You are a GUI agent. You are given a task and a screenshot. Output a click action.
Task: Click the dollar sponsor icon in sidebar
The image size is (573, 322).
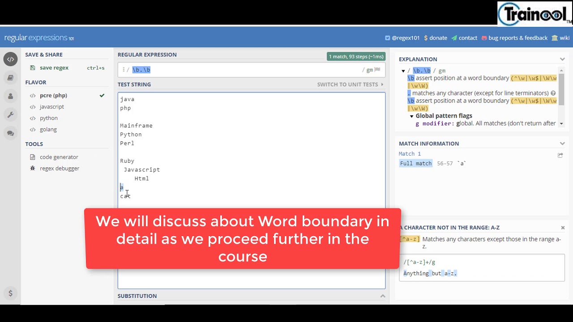point(10,293)
